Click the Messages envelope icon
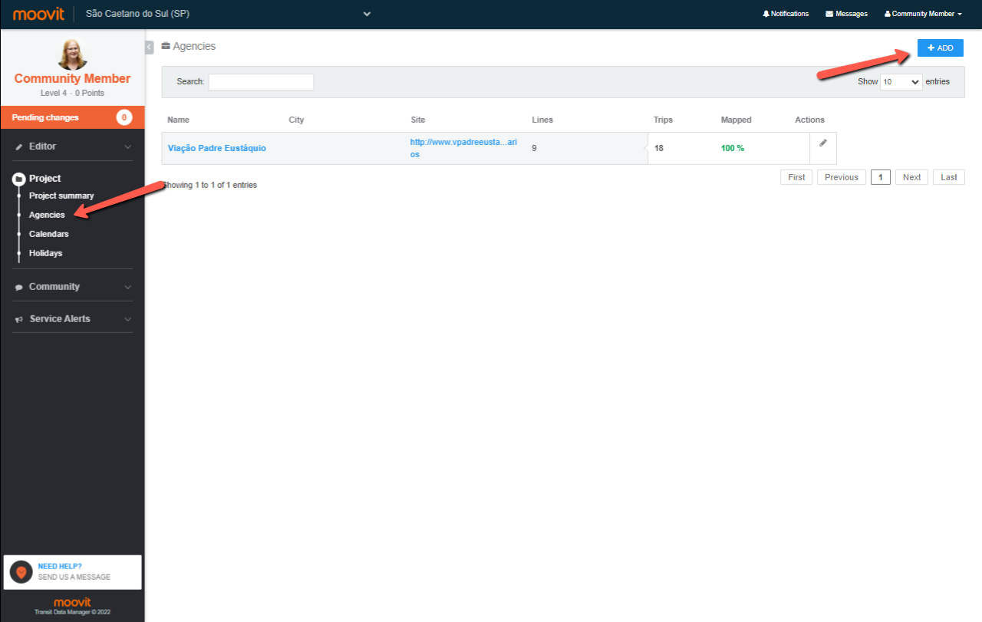This screenshot has height=622, width=982. click(x=829, y=14)
